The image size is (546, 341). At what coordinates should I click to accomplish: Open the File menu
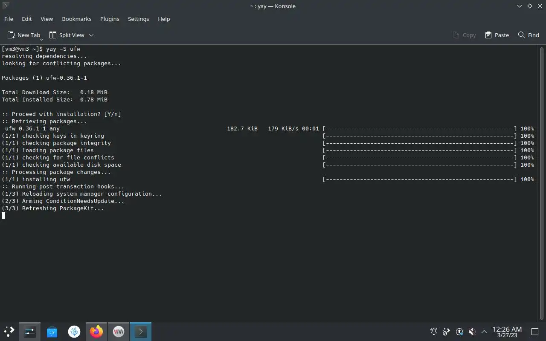coord(9,19)
